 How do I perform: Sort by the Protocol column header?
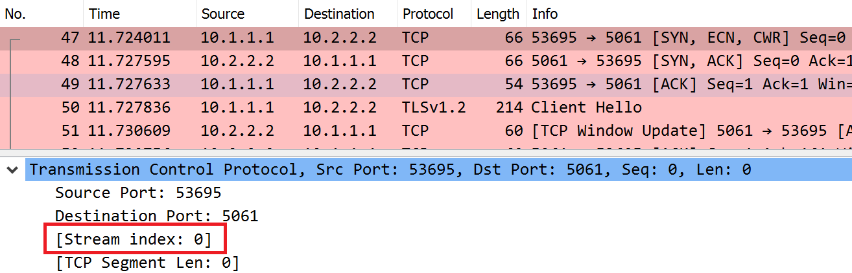click(x=434, y=14)
